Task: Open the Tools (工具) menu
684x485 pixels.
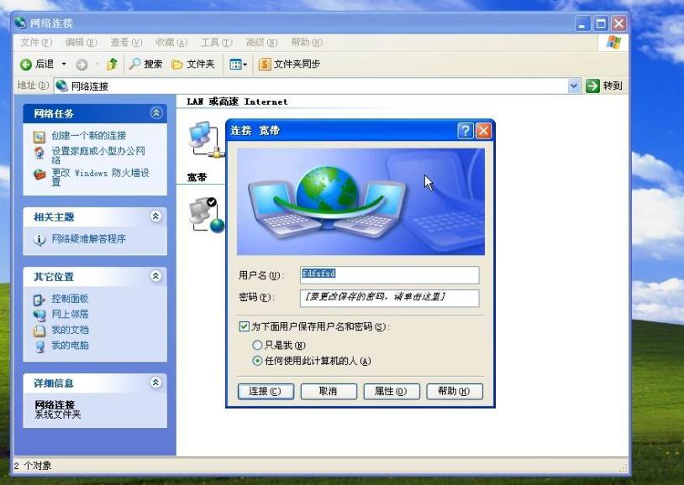Action: [216, 42]
